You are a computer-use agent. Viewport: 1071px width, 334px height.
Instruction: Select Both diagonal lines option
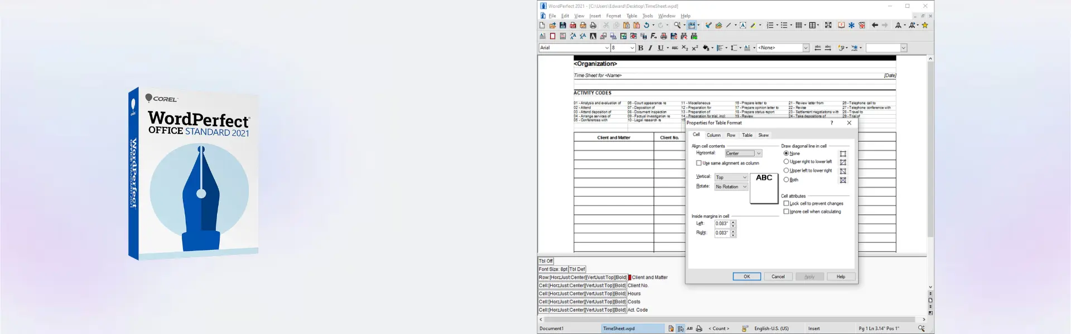click(786, 180)
